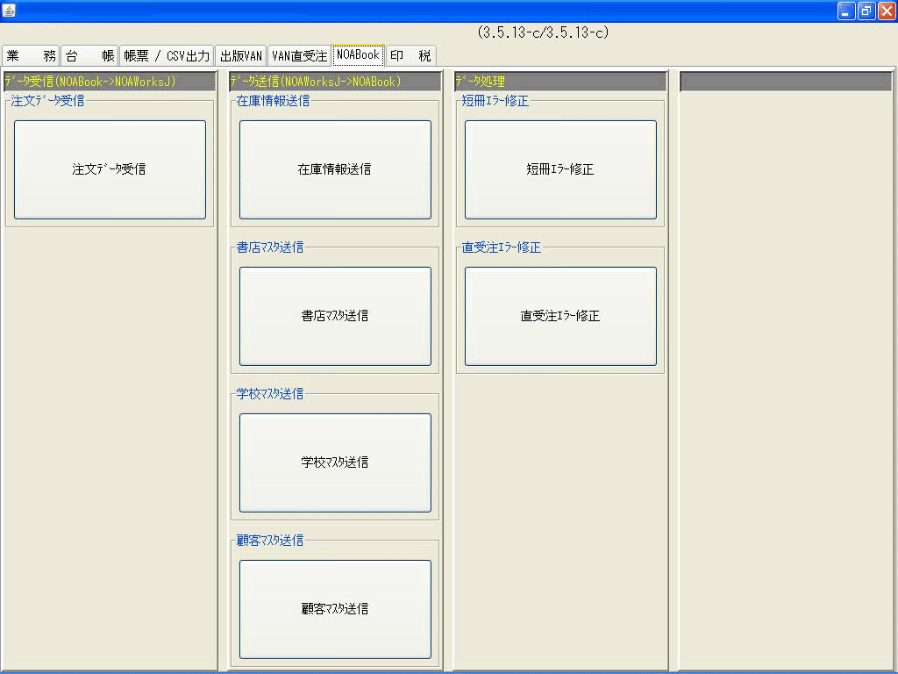Select the NOABook tab
Viewport: 898px width, 674px height.
[358, 54]
